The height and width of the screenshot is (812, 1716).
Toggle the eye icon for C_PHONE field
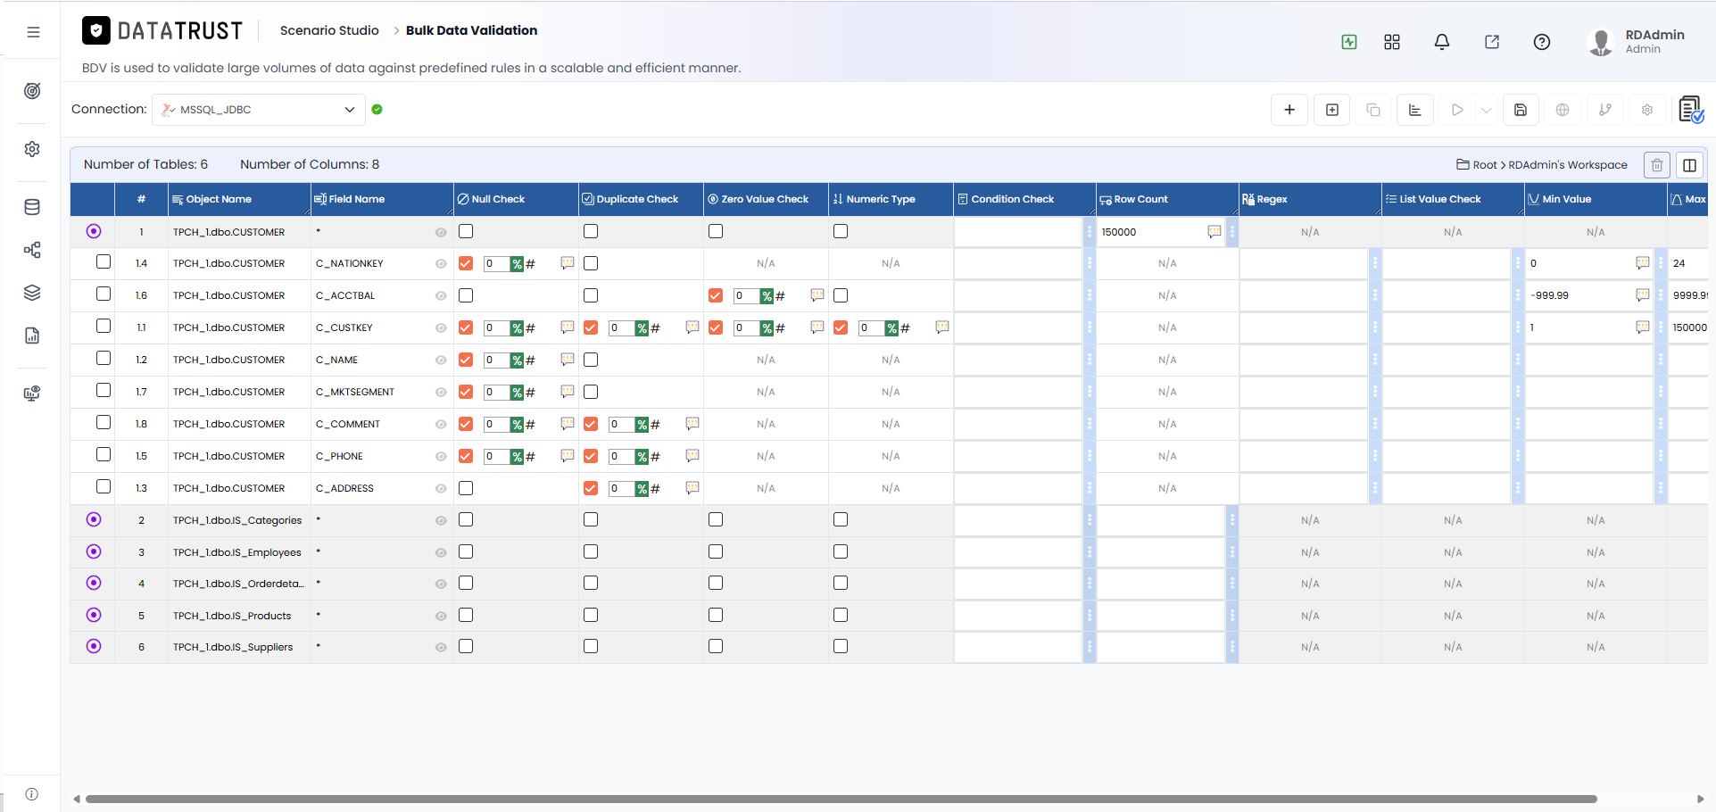(x=441, y=456)
